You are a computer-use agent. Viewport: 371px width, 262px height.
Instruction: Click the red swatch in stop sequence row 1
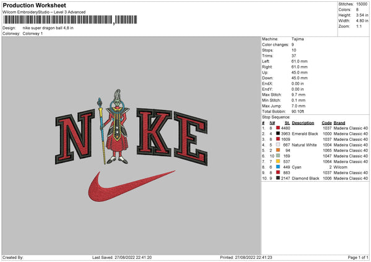(278, 128)
